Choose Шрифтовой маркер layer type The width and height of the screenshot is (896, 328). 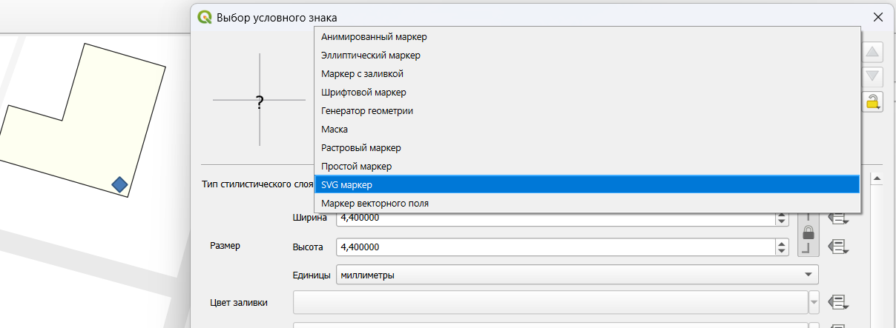(x=587, y=92)
